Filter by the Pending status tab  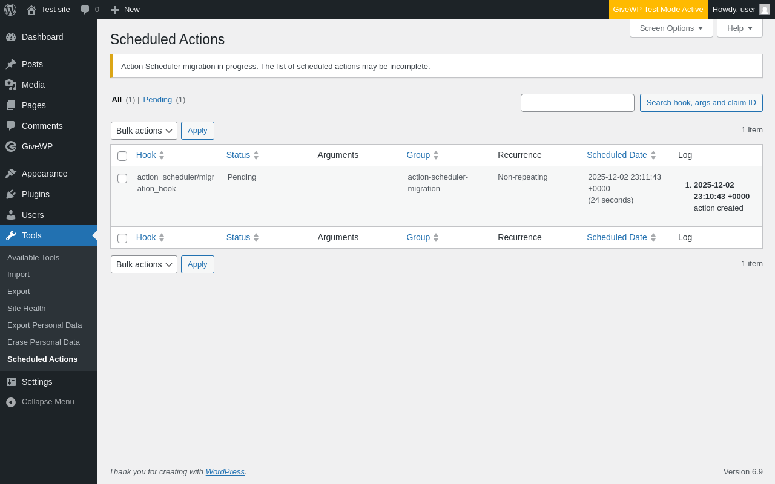(x=157, y=99)
